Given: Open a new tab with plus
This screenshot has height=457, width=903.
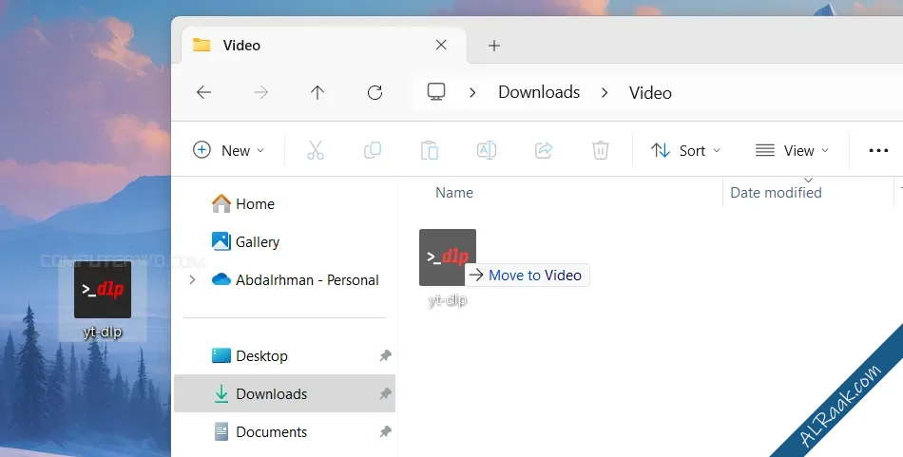Looking at the screenshot, I should click(x=494, y=46).
